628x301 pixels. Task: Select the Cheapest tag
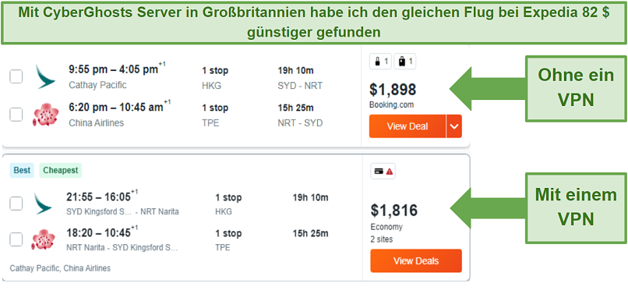(61, 170)
